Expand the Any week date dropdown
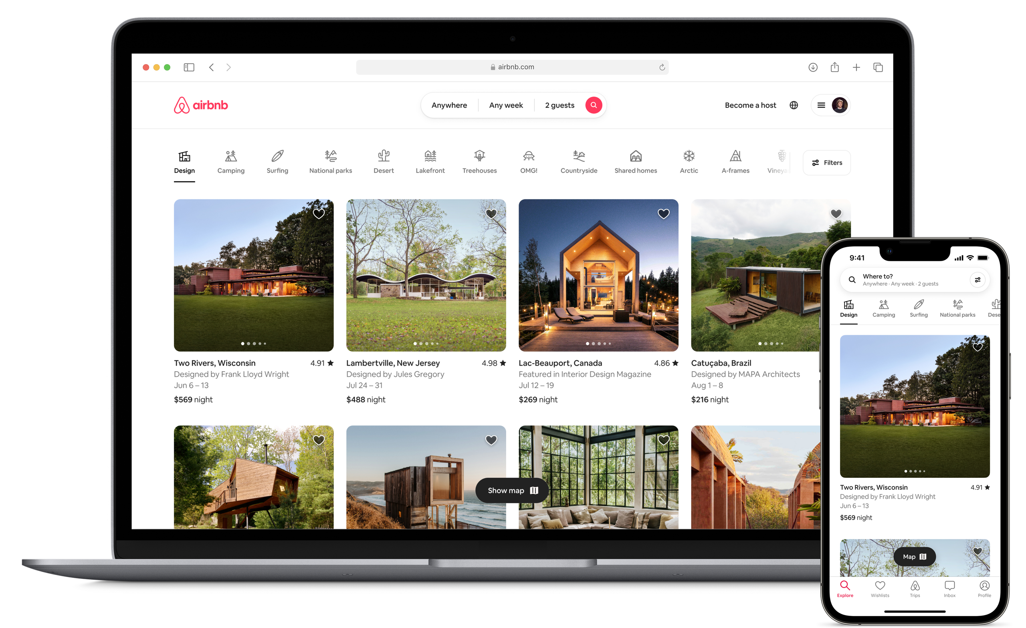The image size is (1026, 628). tap(506, 105)
